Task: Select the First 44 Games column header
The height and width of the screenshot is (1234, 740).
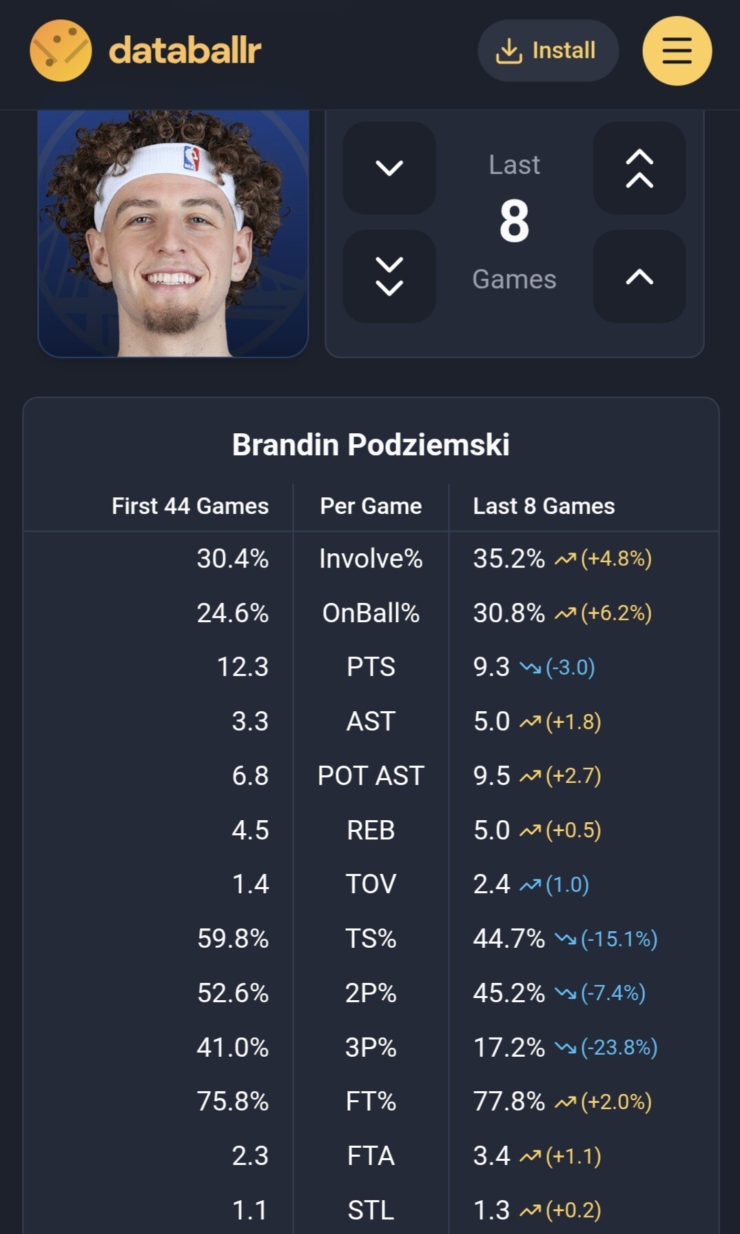Action: [190, 506]
